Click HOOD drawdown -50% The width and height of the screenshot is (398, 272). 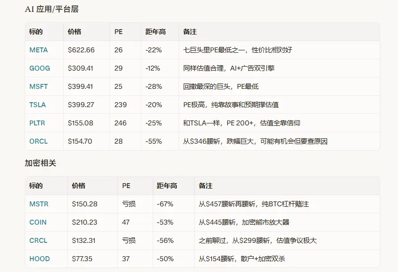165,259
